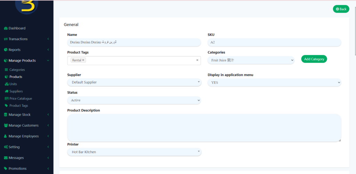Open the Categories submenu item
This screenshot has width=356, height=174.
(17, 70)
